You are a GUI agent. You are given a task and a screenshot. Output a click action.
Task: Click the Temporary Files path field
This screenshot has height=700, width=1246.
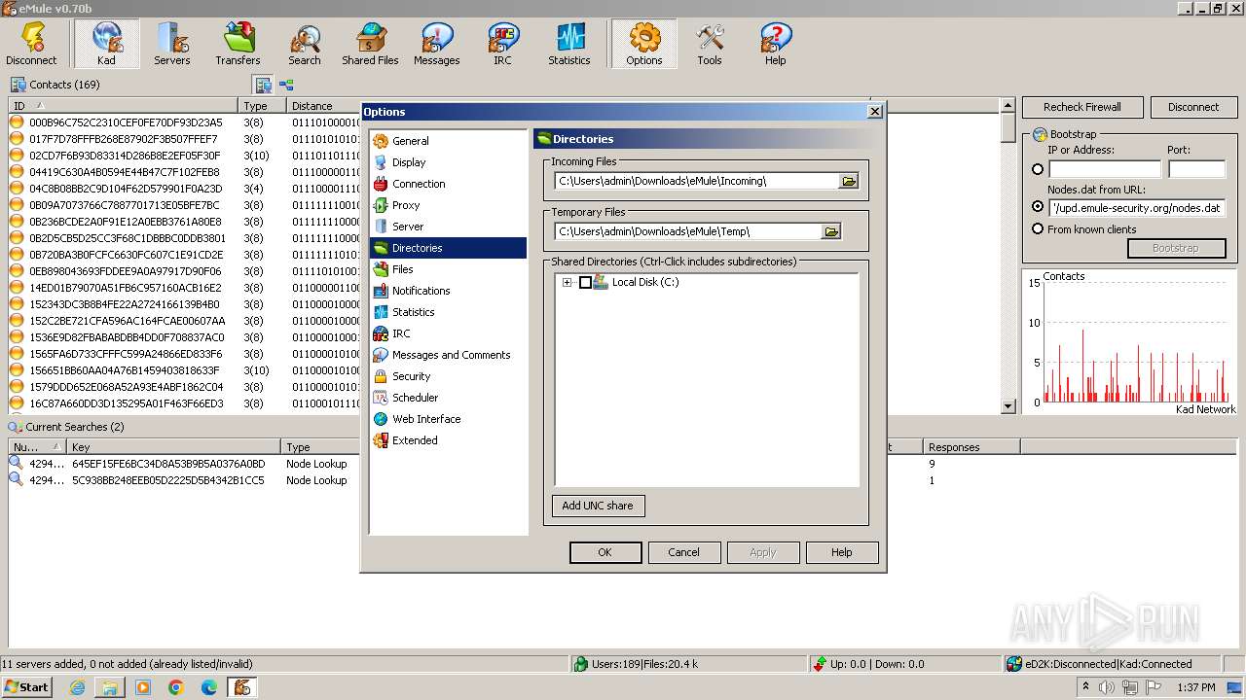pyautogui.click(x=688, y=231)
